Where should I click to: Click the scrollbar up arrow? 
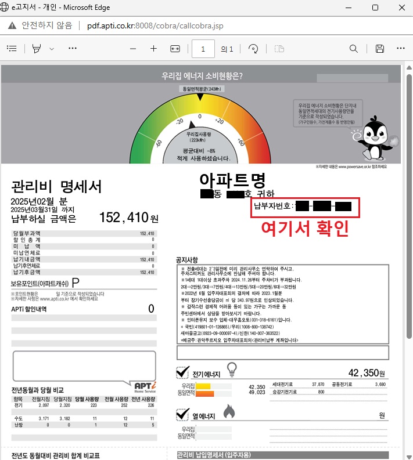coord(409,67)
